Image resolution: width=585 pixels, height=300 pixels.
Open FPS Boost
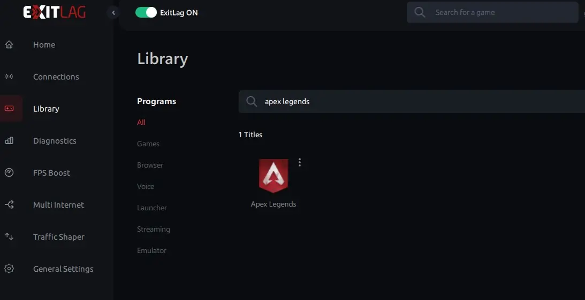(51, 173)
